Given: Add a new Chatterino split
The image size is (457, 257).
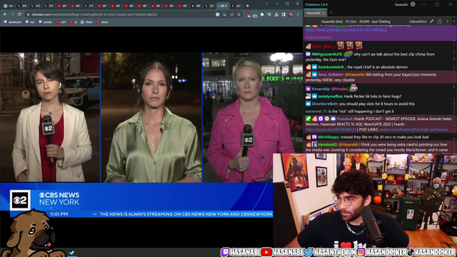Looking at the screenshot, I should (x=454, y=21).
